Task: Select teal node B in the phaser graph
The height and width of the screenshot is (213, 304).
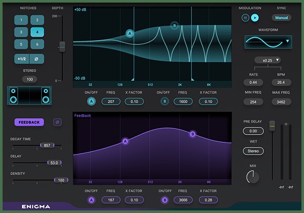Action: point(174,25)
